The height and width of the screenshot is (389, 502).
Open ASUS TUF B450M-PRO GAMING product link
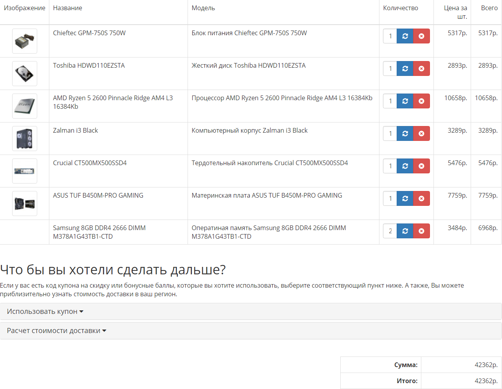pos(98,195)
